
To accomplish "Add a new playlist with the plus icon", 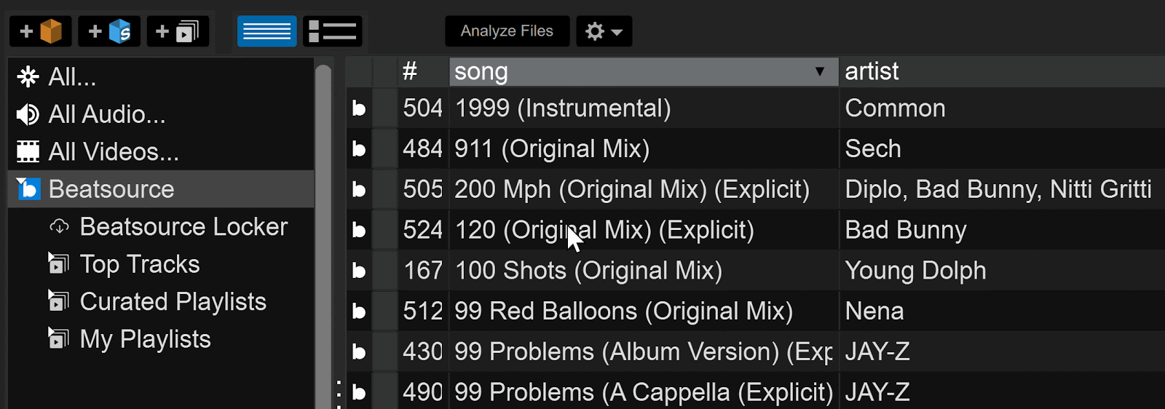I will click(178, 31).
